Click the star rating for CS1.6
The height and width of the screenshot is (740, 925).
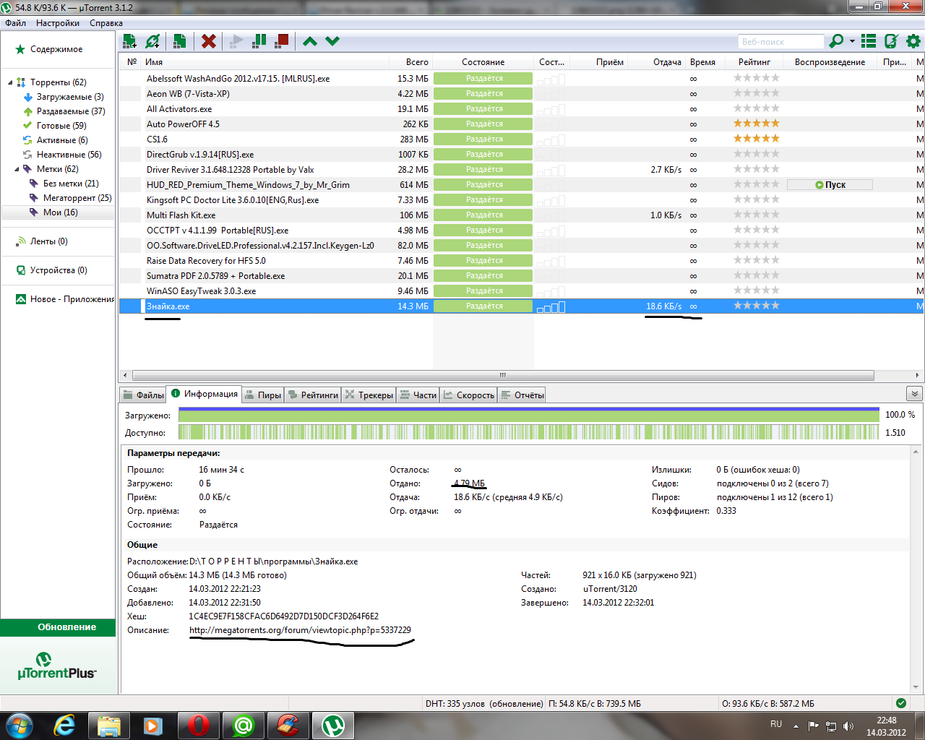point(757,139)
